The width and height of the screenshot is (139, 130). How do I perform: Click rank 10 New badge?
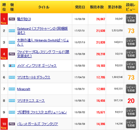coord(4,124)
